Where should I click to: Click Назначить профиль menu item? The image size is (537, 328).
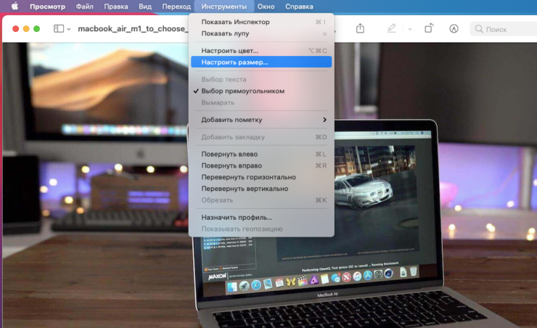237,217
